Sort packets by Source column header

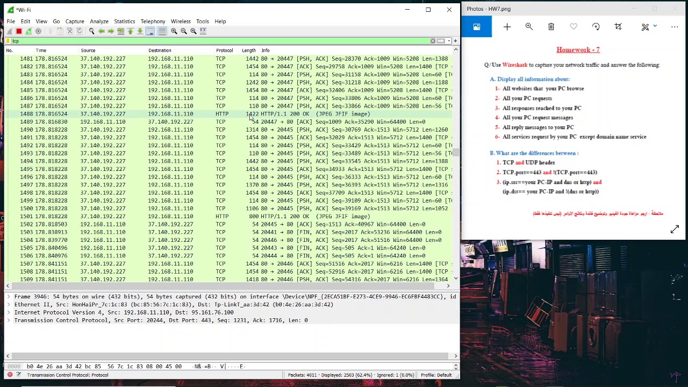click(x=88, y=51)
